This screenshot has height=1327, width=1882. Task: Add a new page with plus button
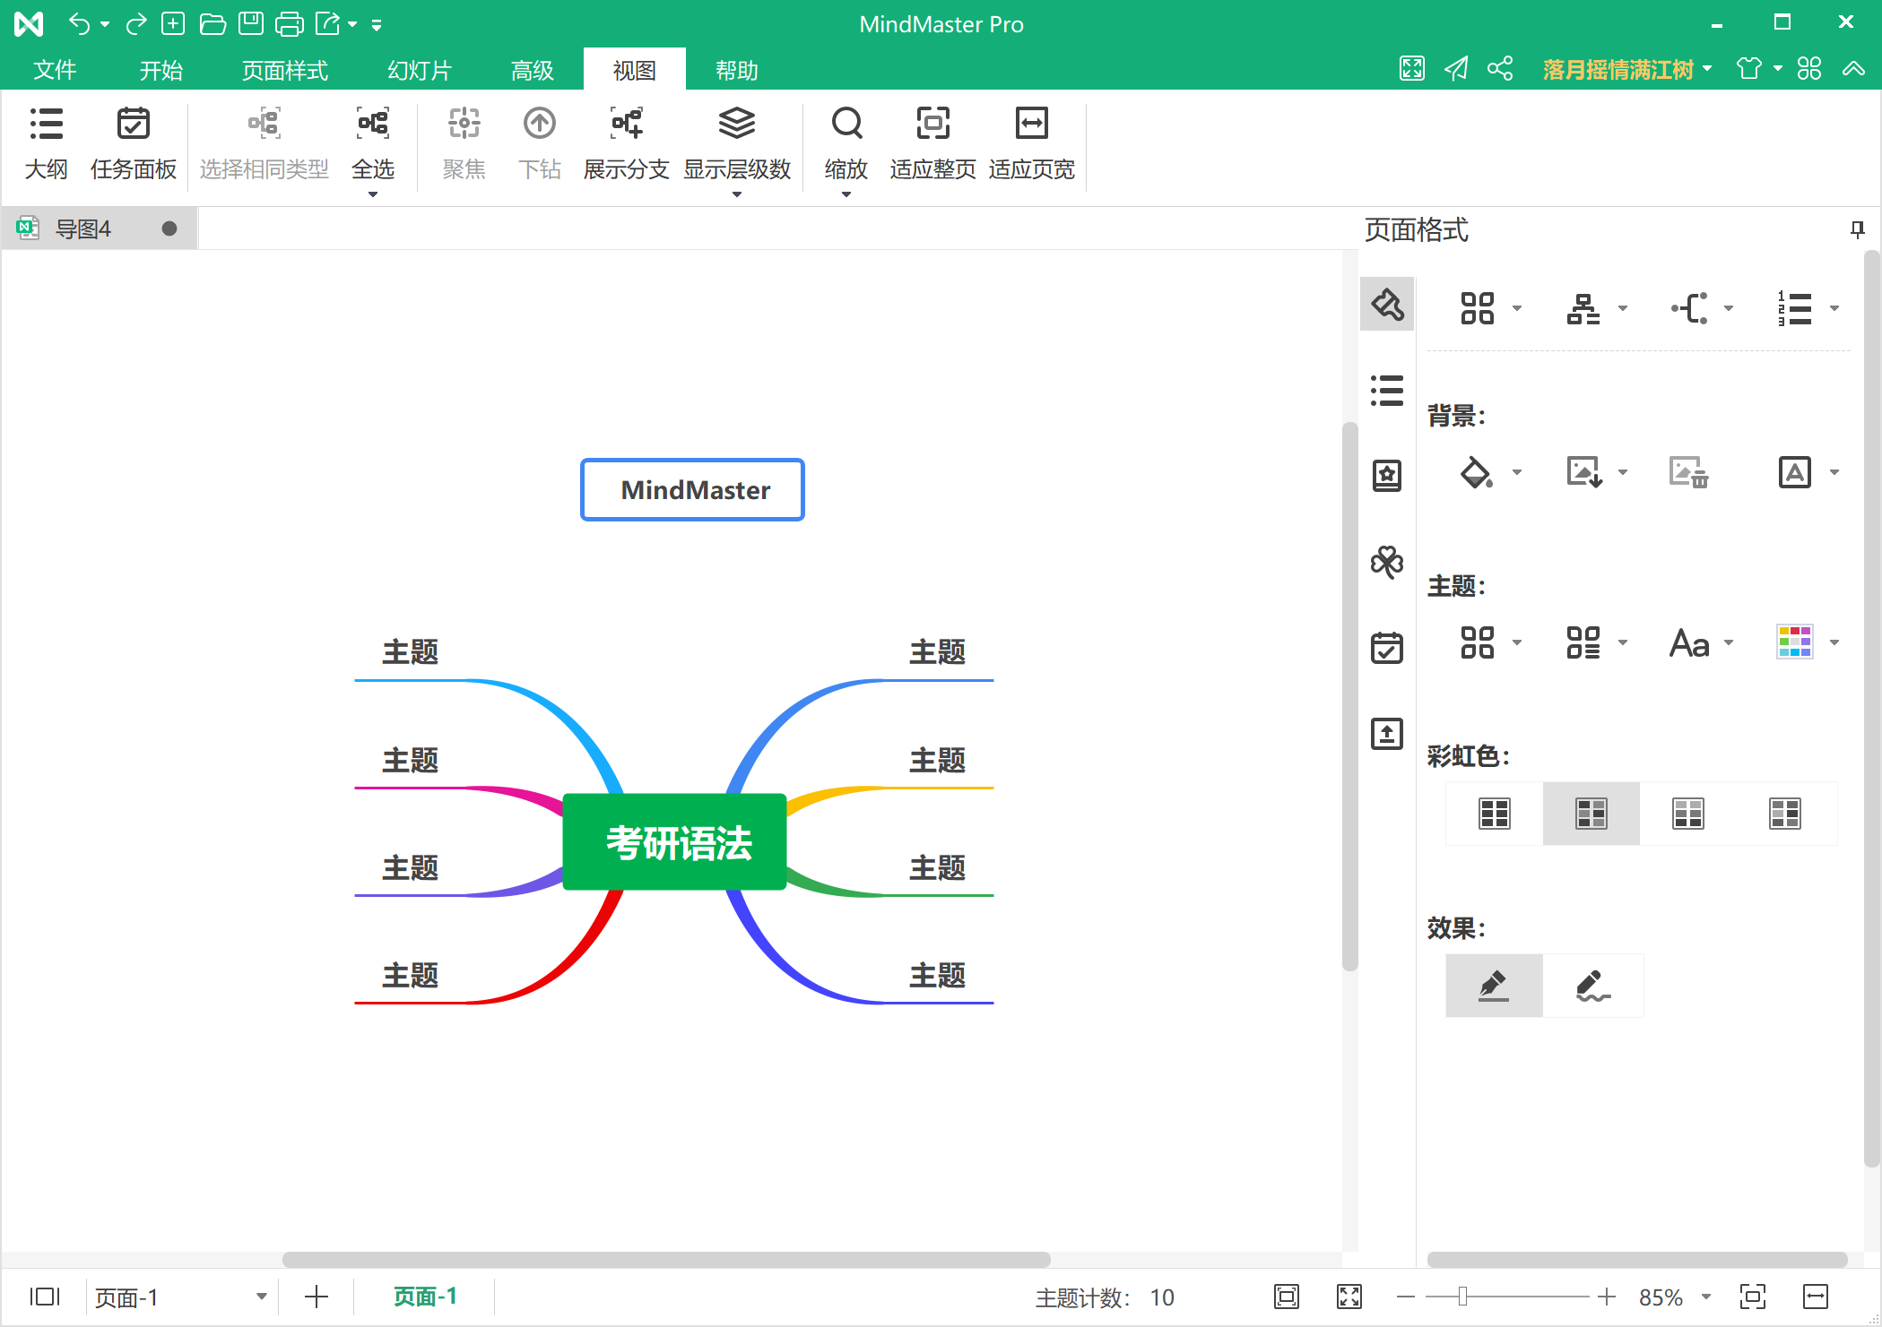coord(317,1297)
